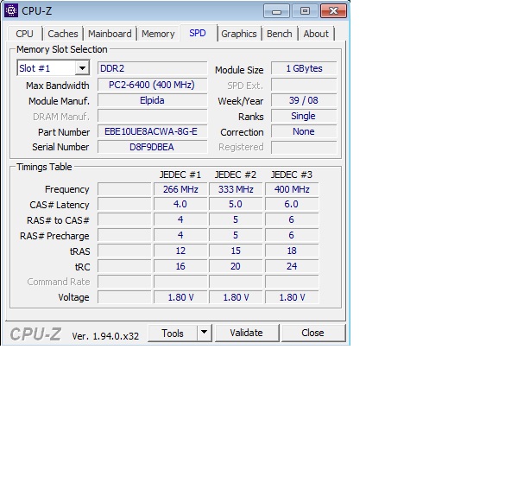Screen dimensions: 530x483
Task: Click the JEDEC #2 column header
Action: click(236, 175)
